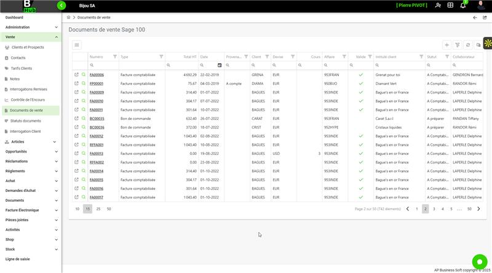The height and width of the screenshot is (273, 492).
Task: Open document link FA00009
Action: coord(97,93)
